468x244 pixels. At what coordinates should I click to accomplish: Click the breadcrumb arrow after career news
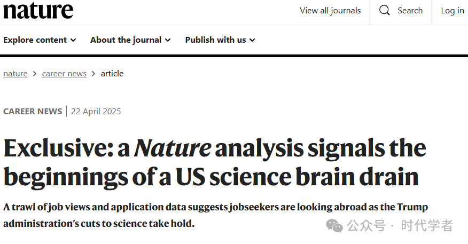93,74
